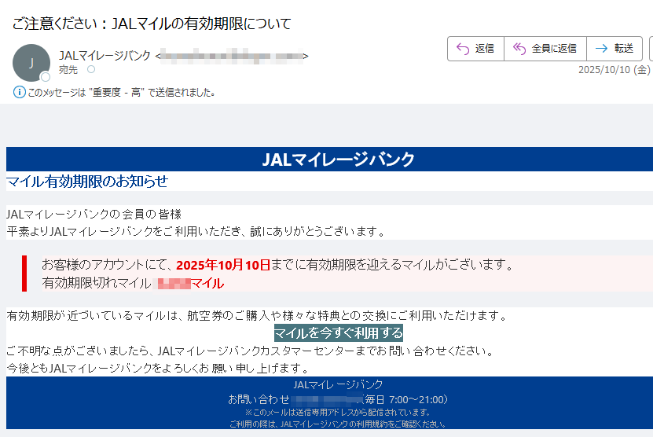The width and height of the screenshot is (653, 437).
Task: Click the 返信 (Reply) button
Action: (475, 49)
